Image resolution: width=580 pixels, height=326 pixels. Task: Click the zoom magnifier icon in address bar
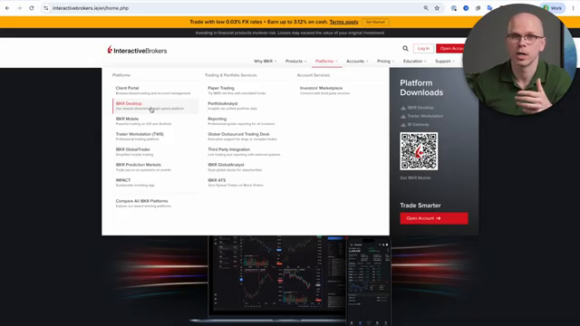426,8
